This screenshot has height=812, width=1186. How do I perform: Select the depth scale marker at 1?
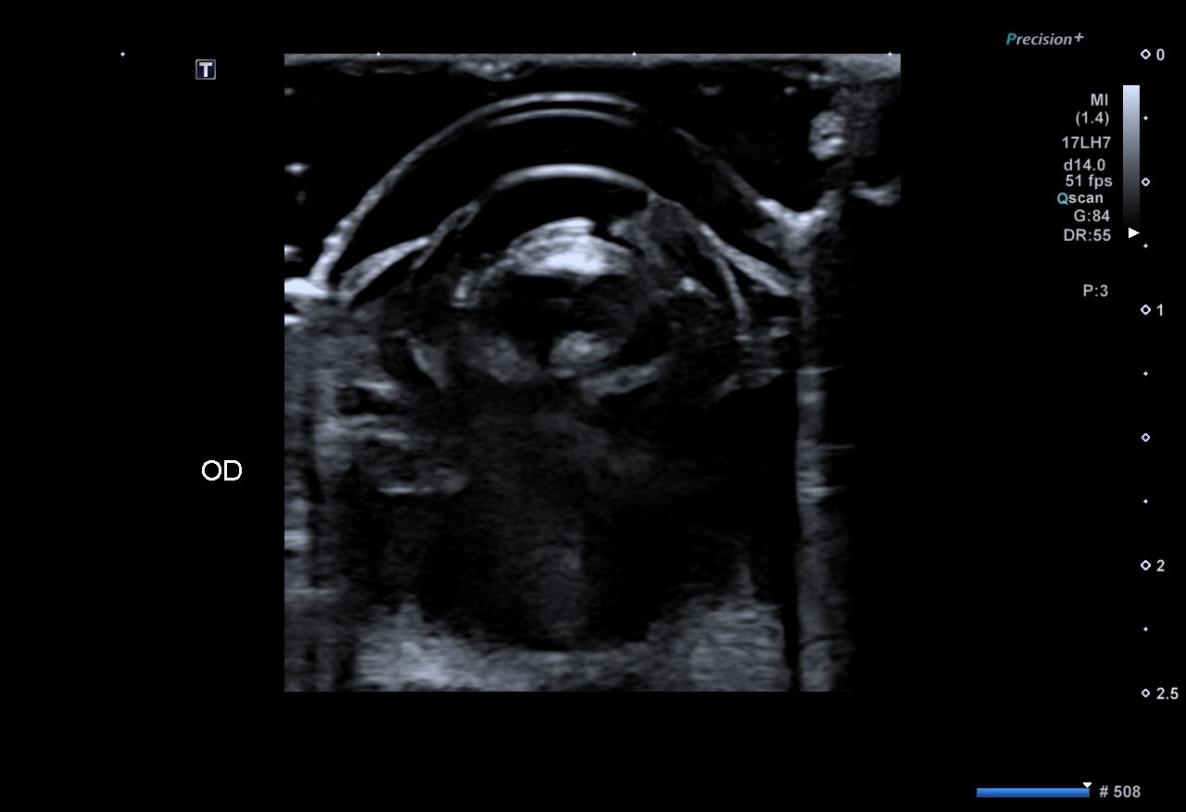(x=1146, y=310)
